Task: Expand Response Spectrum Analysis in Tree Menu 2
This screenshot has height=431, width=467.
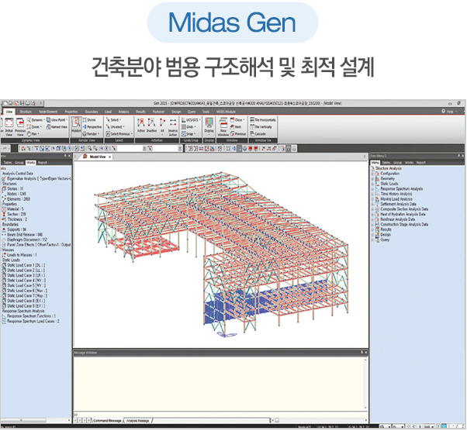Action: (372, 188)
